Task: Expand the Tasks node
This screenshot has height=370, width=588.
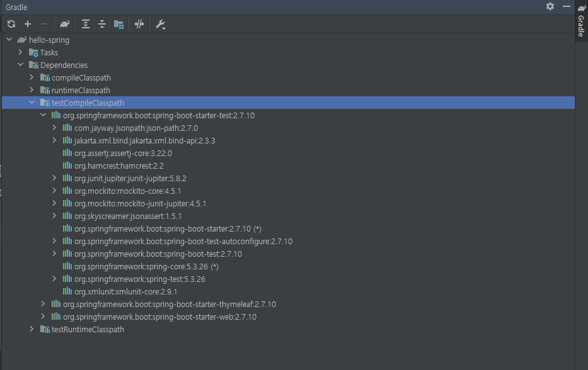Action: tap(21, 52)
